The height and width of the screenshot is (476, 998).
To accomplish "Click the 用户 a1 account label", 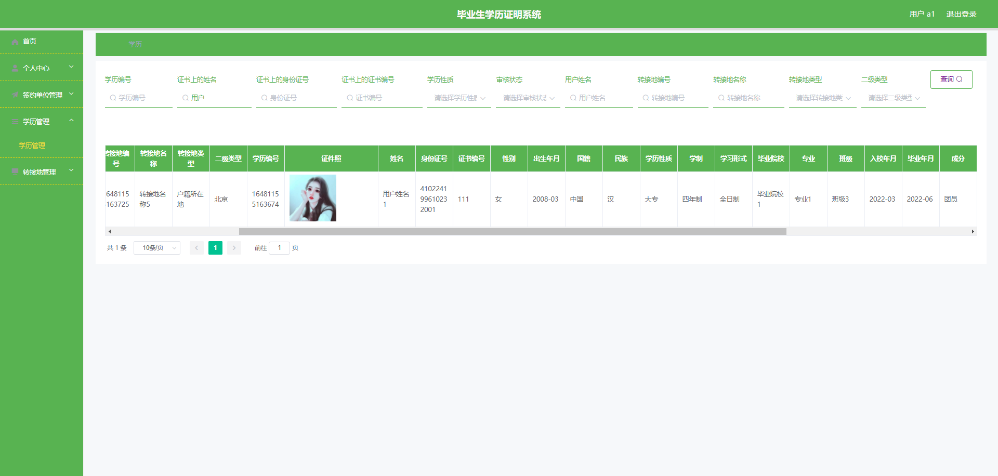I will pos(922,14).
